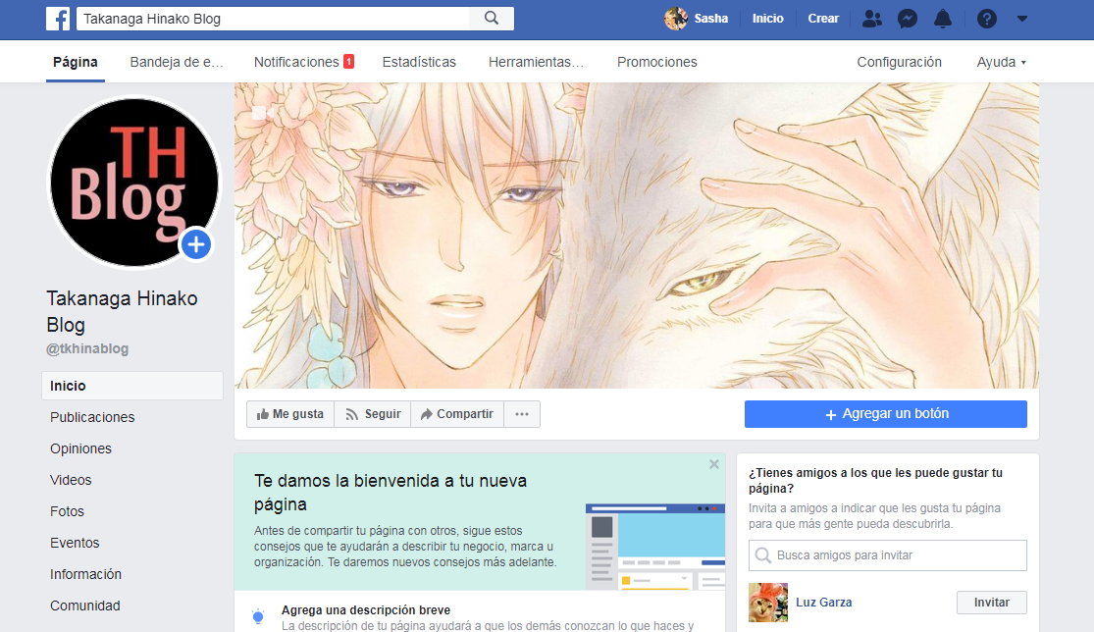Click the Facebook logo icon
The width and height of the screenshot is (1094, 632).
click(58, 19)
